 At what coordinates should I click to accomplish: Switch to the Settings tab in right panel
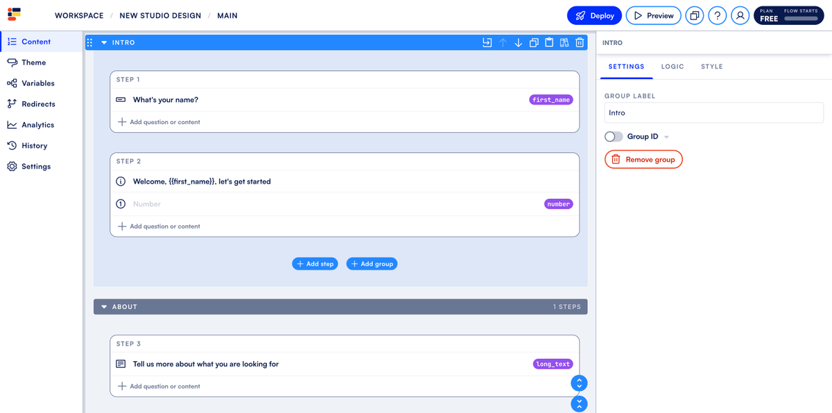tap(626, 67)
